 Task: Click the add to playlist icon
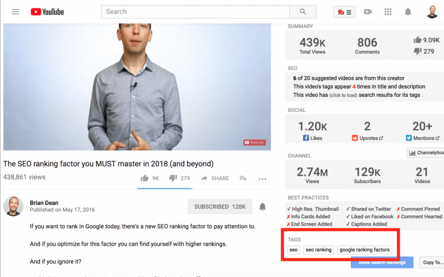(243, 178)
